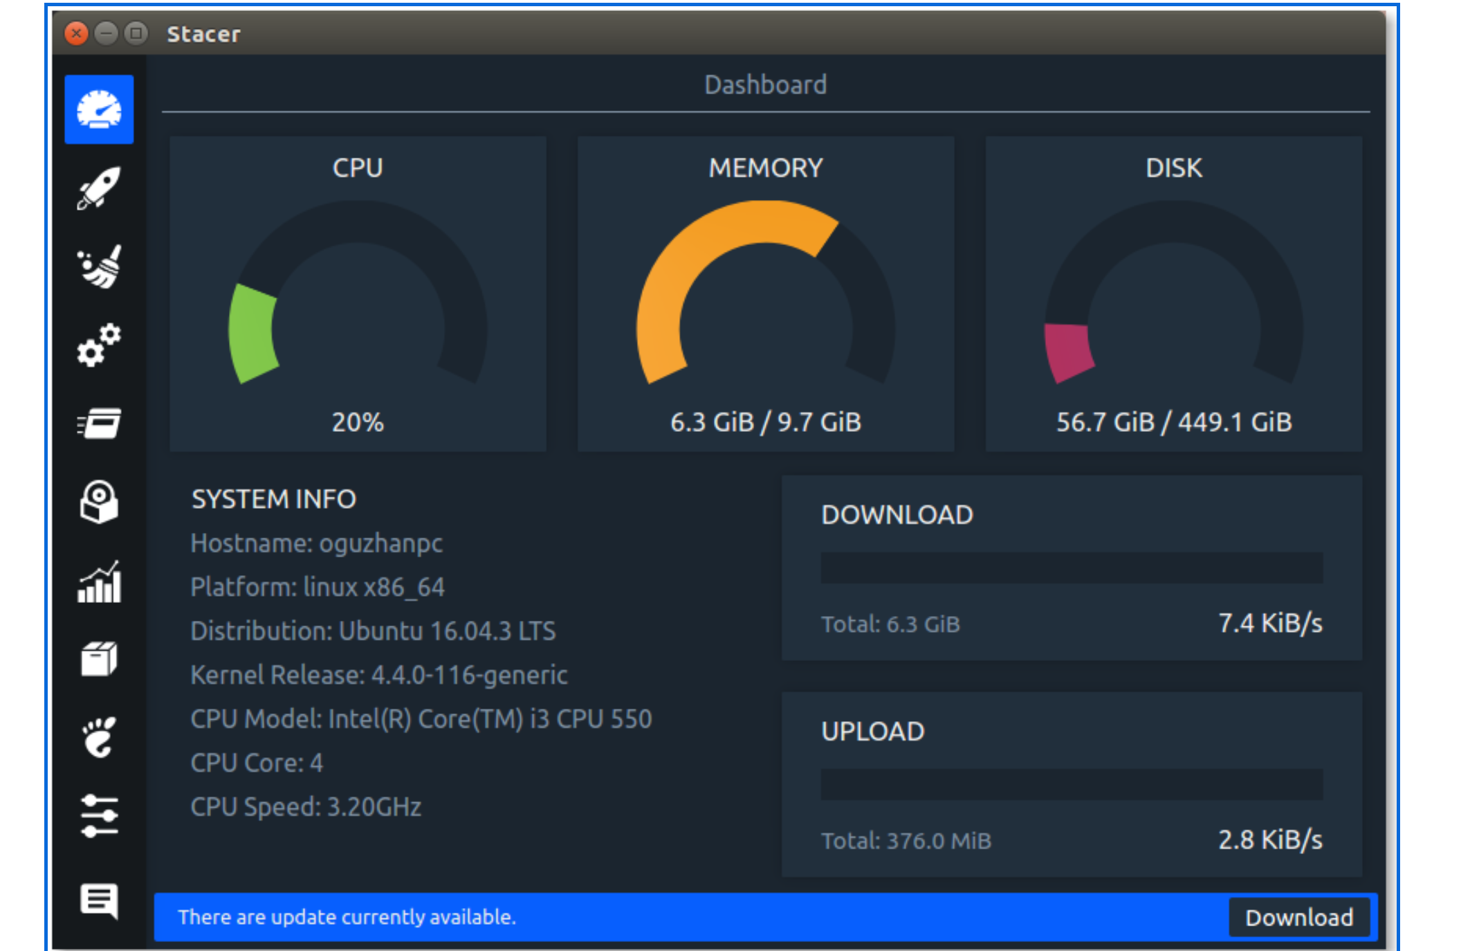Open Services gears icon
This screenshot has height=951, width=1470.
(99, 345)
